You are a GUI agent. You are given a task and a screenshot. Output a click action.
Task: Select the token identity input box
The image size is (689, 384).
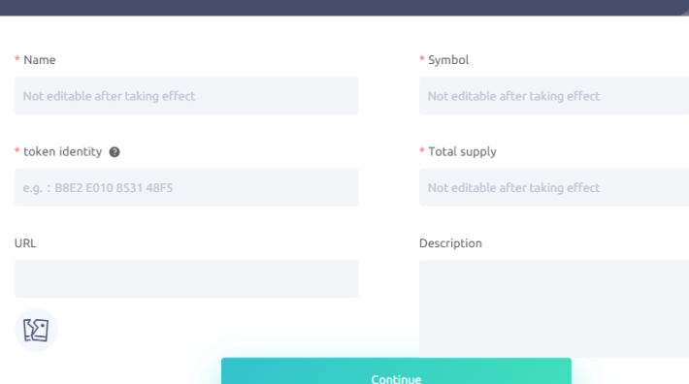tap(186, 187)
